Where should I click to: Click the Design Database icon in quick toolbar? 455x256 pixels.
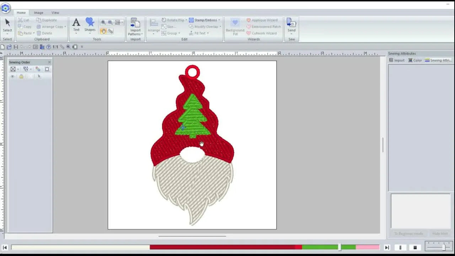(42, 47)
